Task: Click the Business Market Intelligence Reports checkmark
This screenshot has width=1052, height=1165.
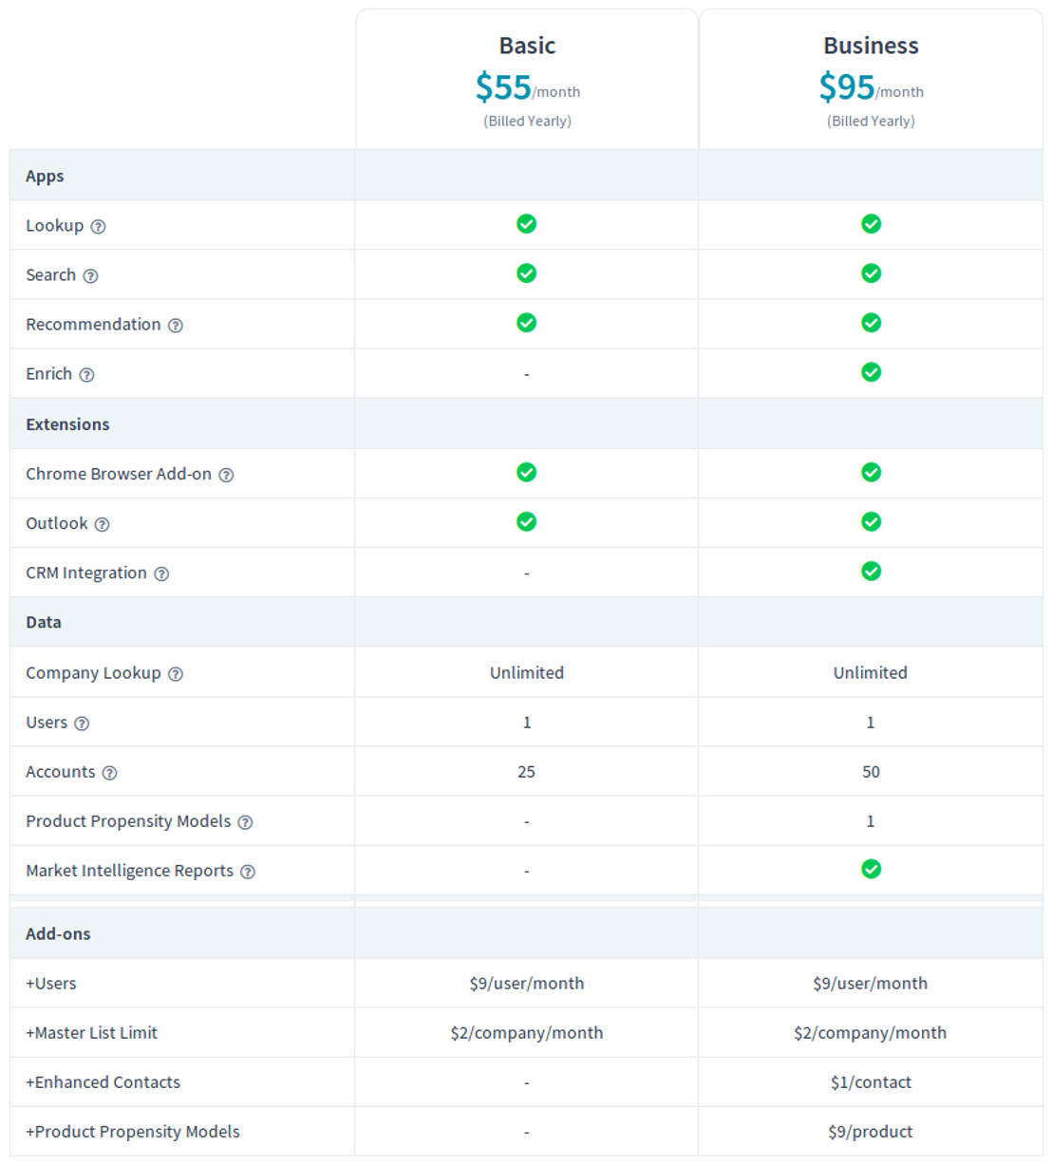Action: 871,869
